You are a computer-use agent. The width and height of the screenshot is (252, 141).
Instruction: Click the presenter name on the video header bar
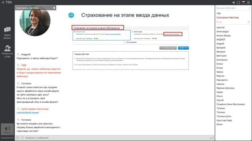pos(27,8)
